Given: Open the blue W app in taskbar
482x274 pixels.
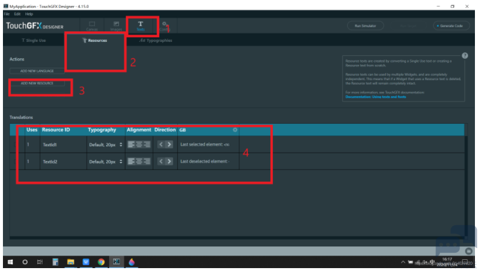Looking at the screenshot, I should (86, 262).
